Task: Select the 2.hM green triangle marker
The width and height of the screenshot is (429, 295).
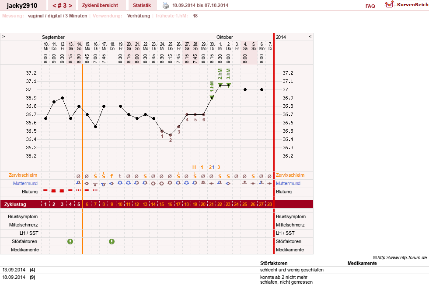Action: click(x=220, y=85)
